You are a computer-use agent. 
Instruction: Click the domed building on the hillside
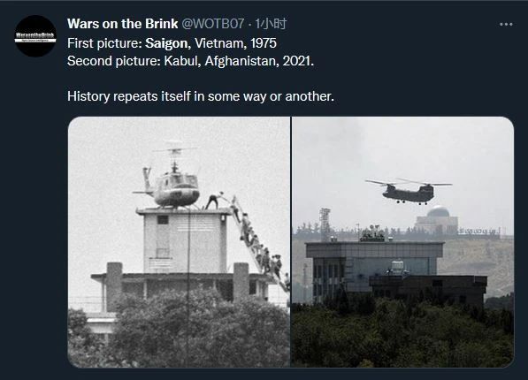pos(437,220)
